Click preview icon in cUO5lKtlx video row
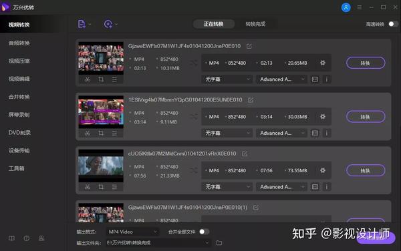The height and width of the screenshot is (251, 401). (x=315, y=187)
